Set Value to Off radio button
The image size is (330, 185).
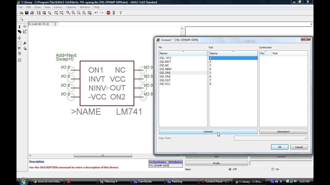pos(230,169)
